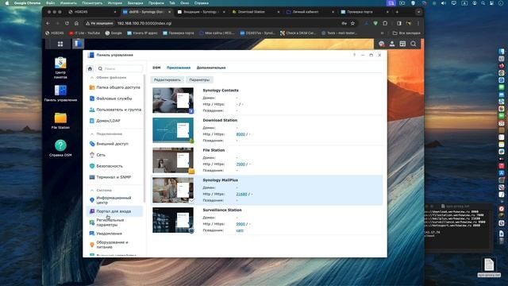This screenshot has width=508, height=286.
Task: Collapse the Обмен файлами section
Action: tap(92, 78)
